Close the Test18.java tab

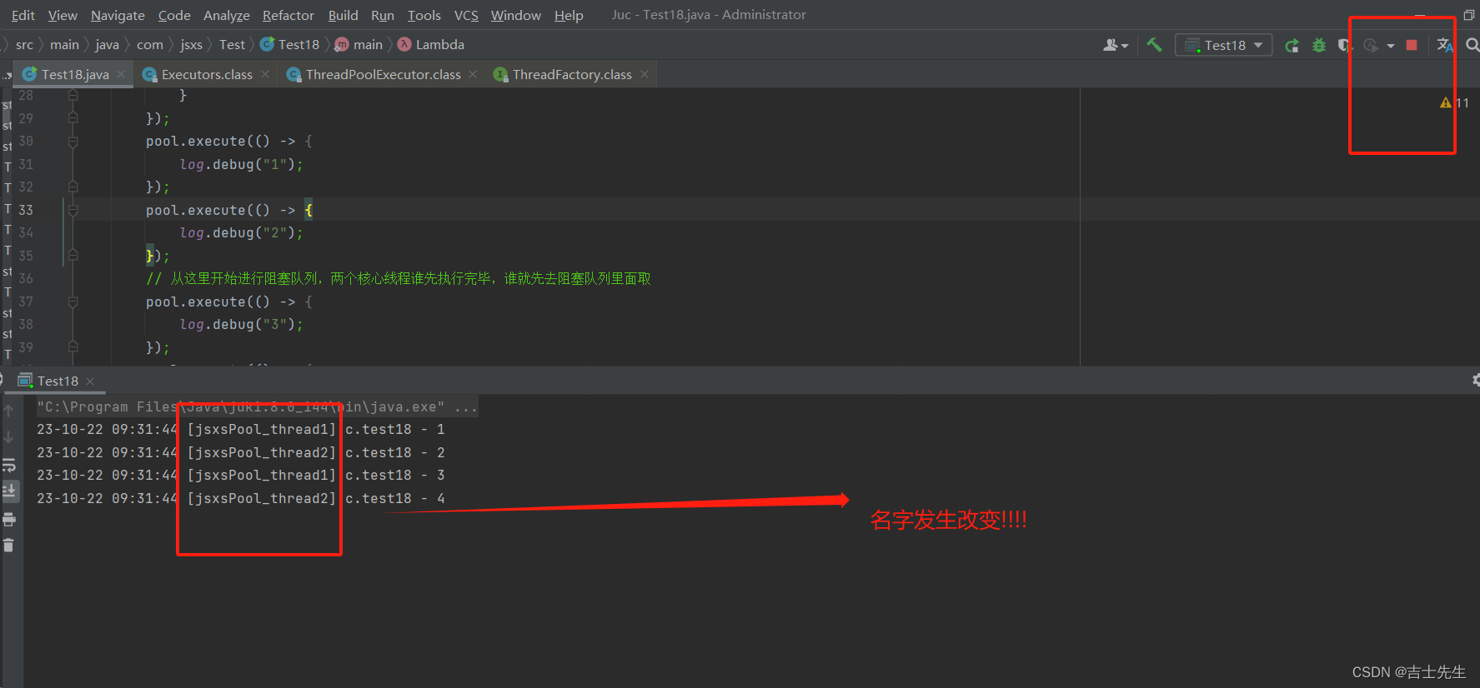[121, 74]
